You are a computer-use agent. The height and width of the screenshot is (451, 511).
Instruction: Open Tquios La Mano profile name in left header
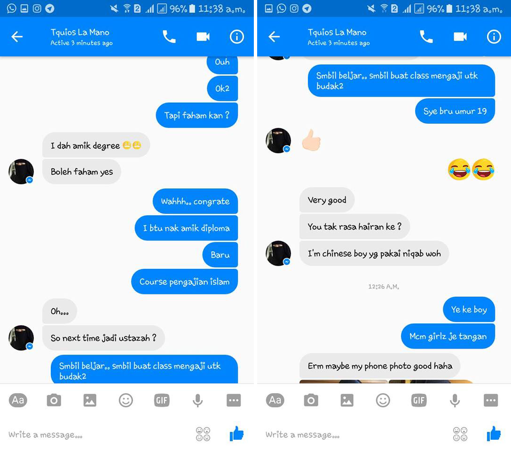click(80, 32)
